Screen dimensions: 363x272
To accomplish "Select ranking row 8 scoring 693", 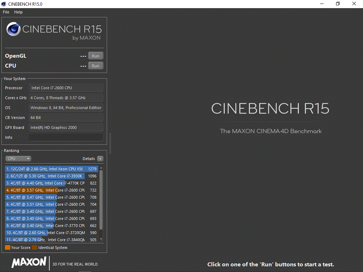I will tap(52, 219).
